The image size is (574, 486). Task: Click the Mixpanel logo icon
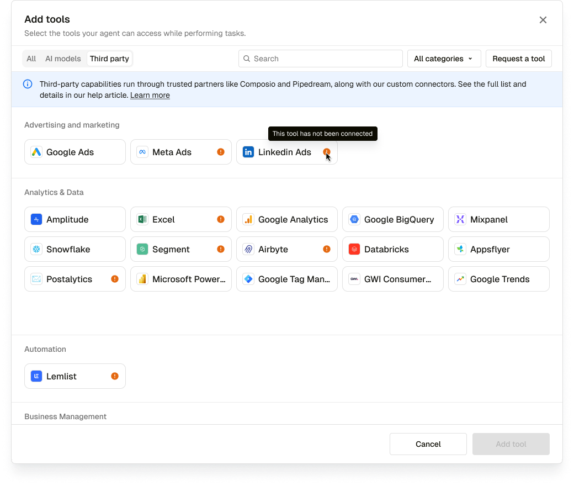tap(460, 219)
